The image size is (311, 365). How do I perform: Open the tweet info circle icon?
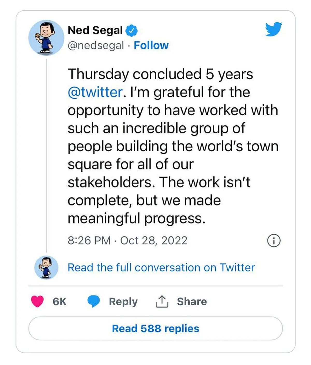274,241
